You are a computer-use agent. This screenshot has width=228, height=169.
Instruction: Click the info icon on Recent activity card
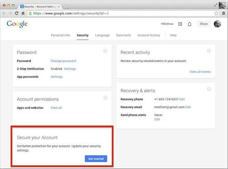pyautogui.click(x=209, y=51)
